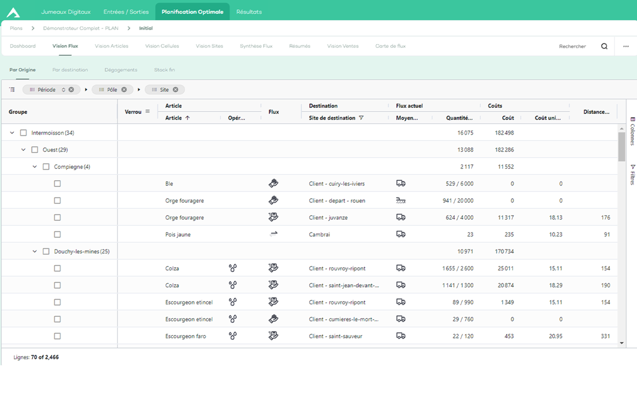
Task: Remove the Site grouping chip
Action: click(x=175, y=90)
